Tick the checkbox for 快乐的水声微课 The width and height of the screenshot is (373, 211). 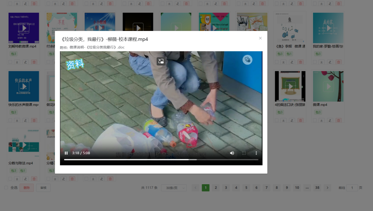10,120
